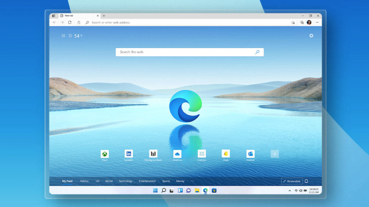
Task: Focus the Search the web box
Action: (x=189, y=52)
